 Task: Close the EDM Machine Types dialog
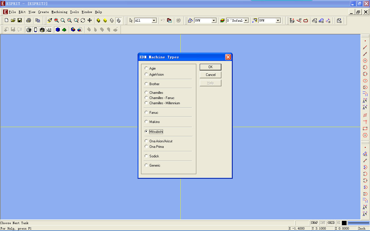tap(228, 57)
